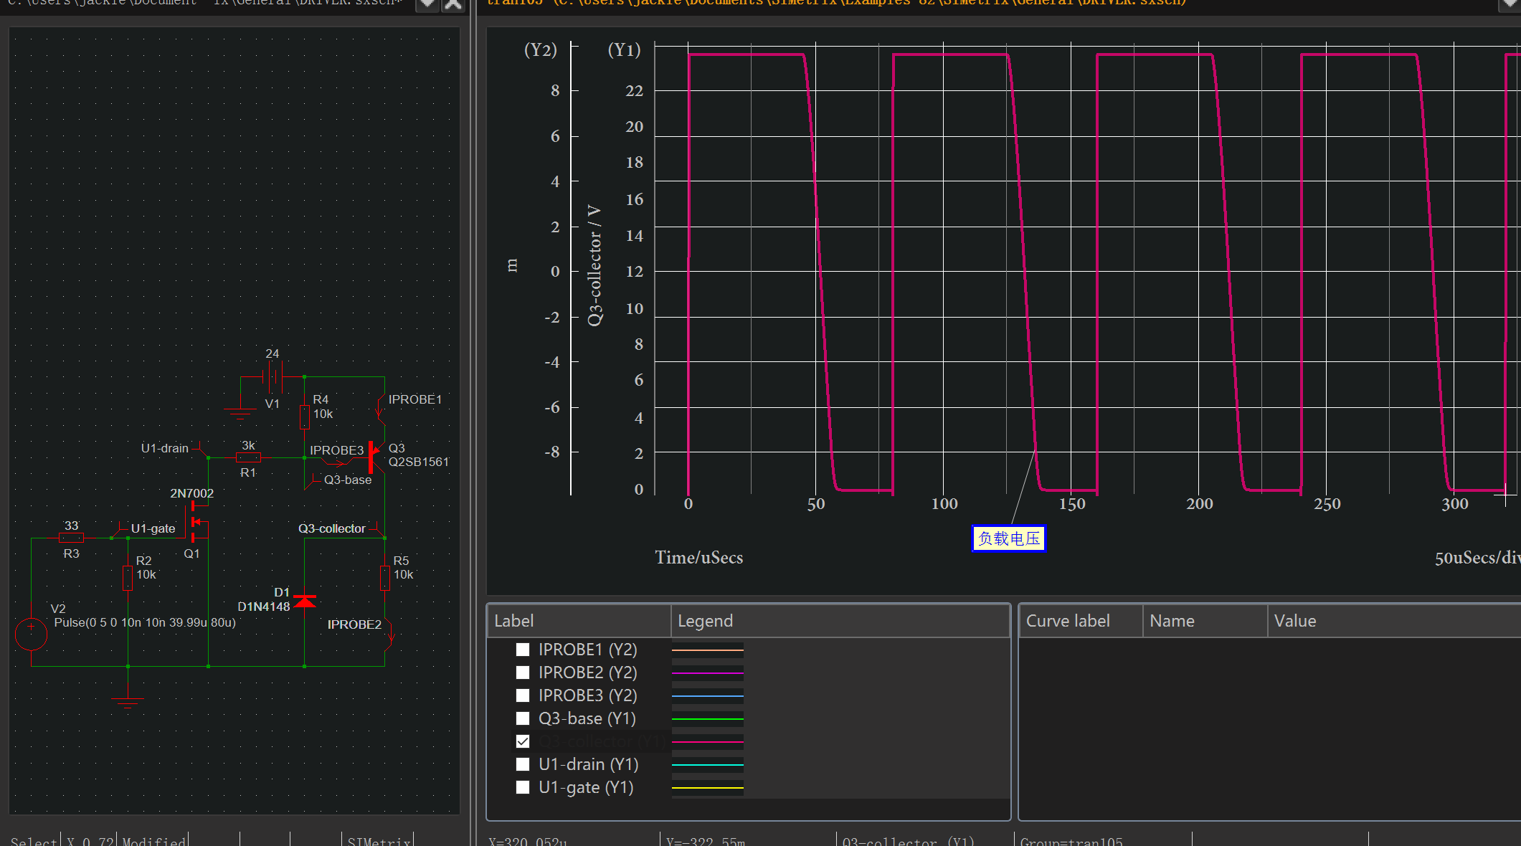1521x846 pixels.
Task: Select resistor R2 10k symbol
Action: click(128, 578)
